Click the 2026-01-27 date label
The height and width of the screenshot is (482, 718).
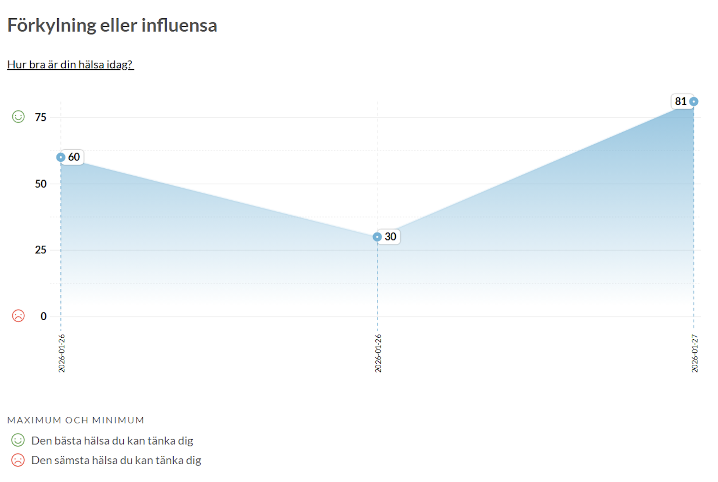tap(694, 353)
